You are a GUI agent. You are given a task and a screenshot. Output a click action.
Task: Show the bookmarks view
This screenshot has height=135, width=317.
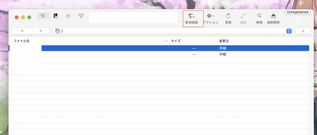[56, 16]
